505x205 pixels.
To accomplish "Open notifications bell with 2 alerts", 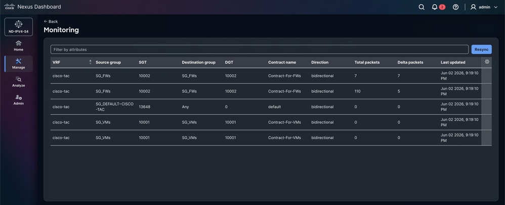I will pos(438,7).
